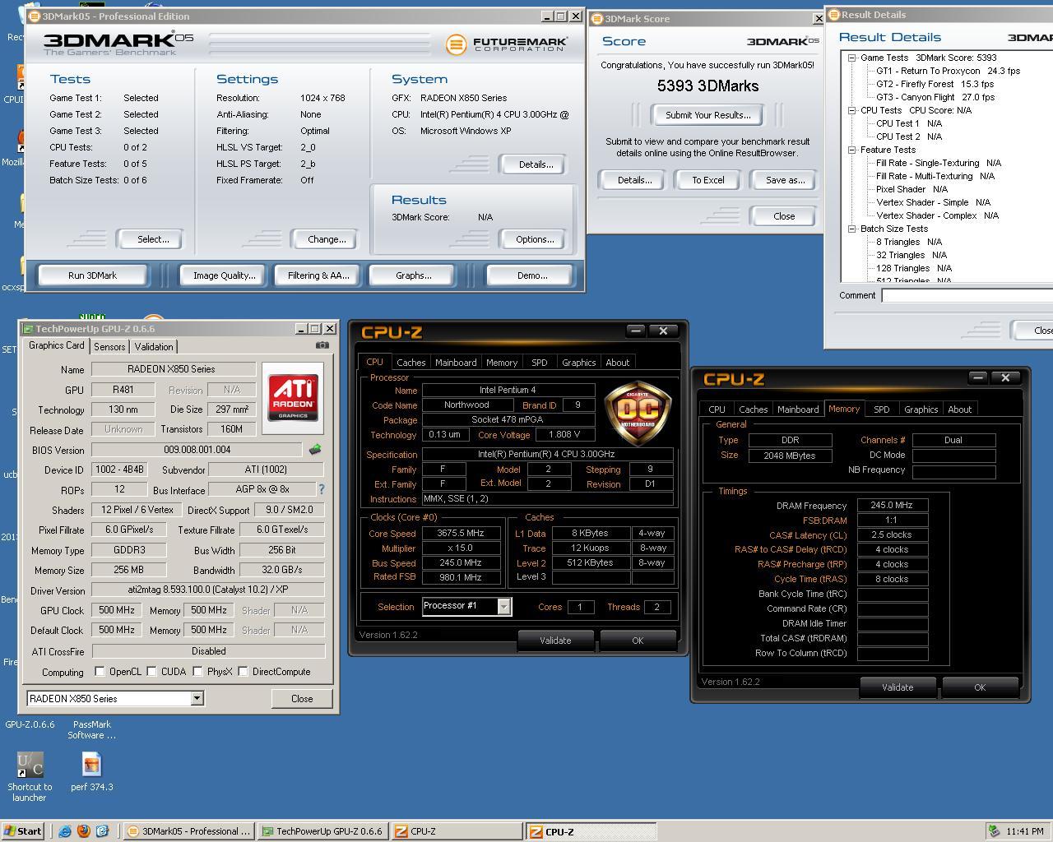Click the Firefox quick launch icon in taskbar
The width and height of the screenshot is (1053, 842).
[x=83, y=831]
